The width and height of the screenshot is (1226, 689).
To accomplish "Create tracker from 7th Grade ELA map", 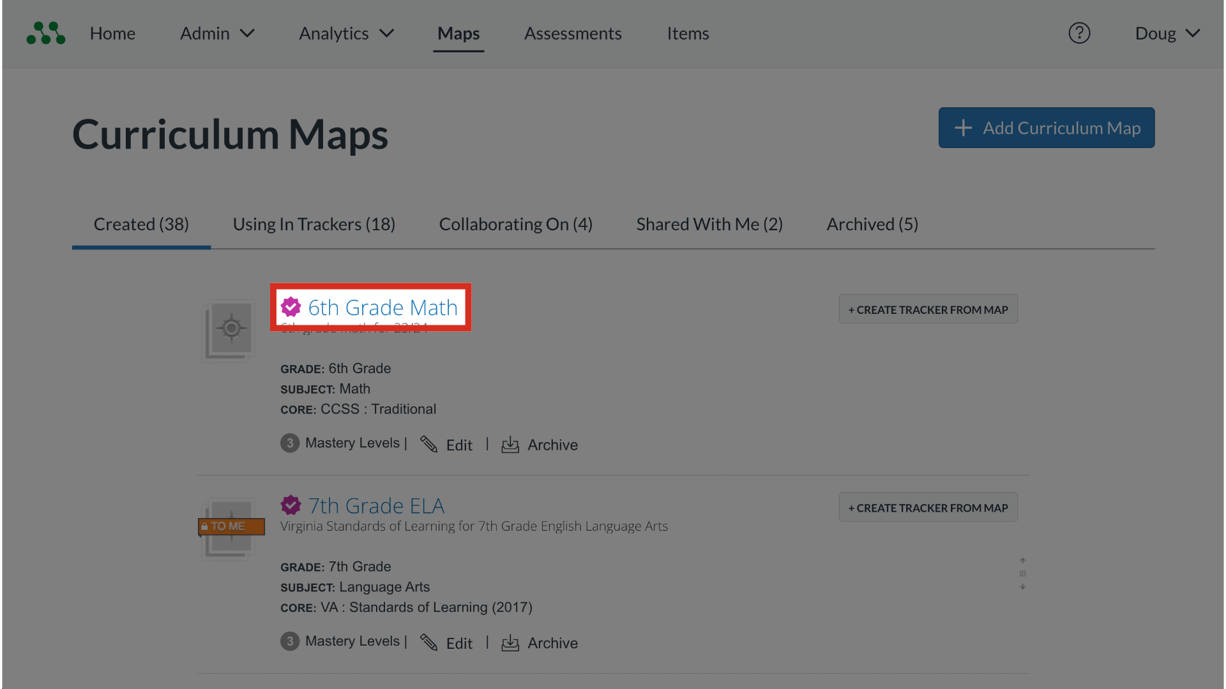I will 928,508.
